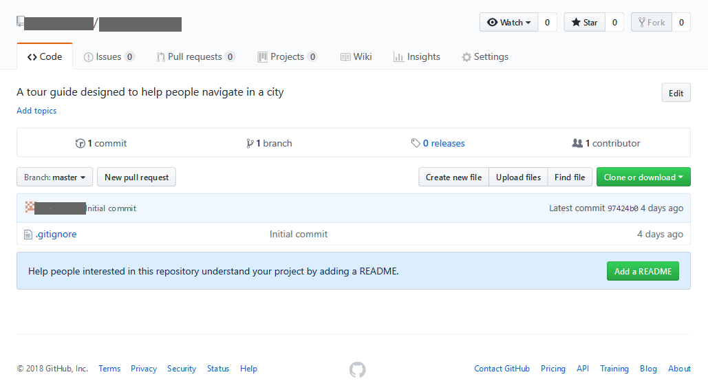708x390 pixels.
Task: Click the .gitignore file icon
Action: pyautogui.click(x=28, y=235)
